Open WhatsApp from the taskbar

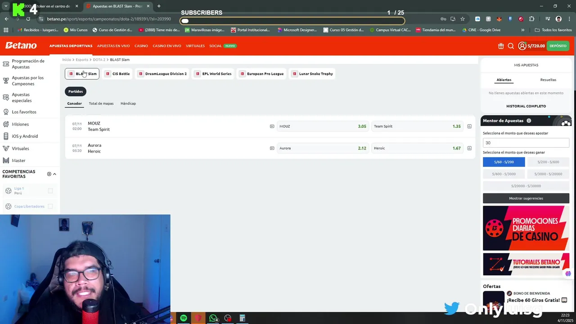(213, 319)
